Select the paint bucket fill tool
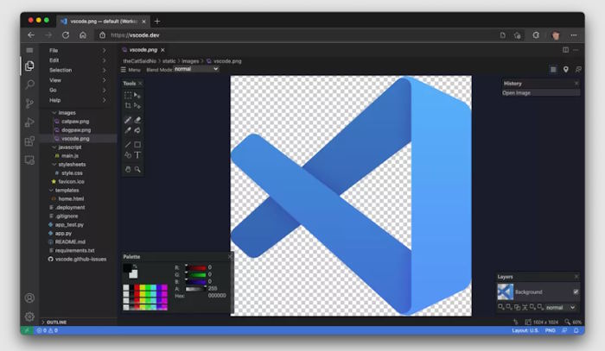The height and width of the screenshot is (351, 605). coord(137,130)
